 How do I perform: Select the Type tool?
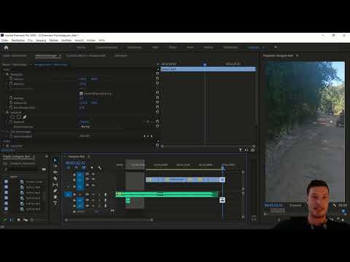pos(55,203)
